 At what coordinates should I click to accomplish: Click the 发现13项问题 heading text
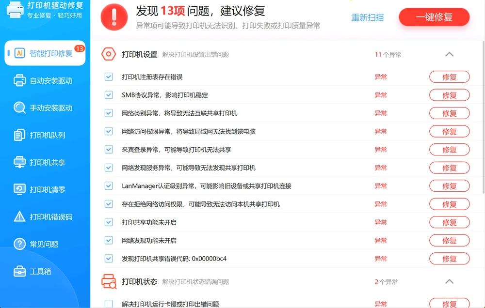point(200,11)
